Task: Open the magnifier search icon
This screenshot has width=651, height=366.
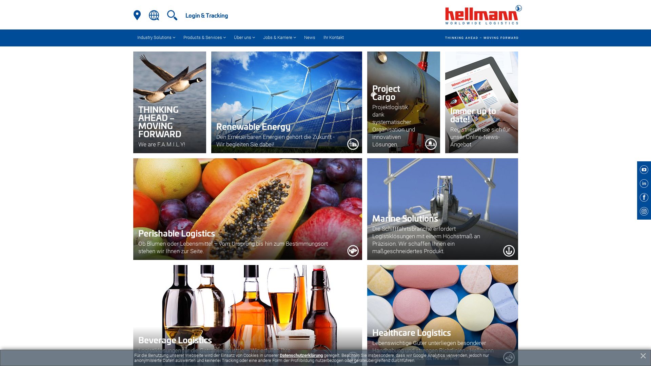Action: (x=172, y=15)
